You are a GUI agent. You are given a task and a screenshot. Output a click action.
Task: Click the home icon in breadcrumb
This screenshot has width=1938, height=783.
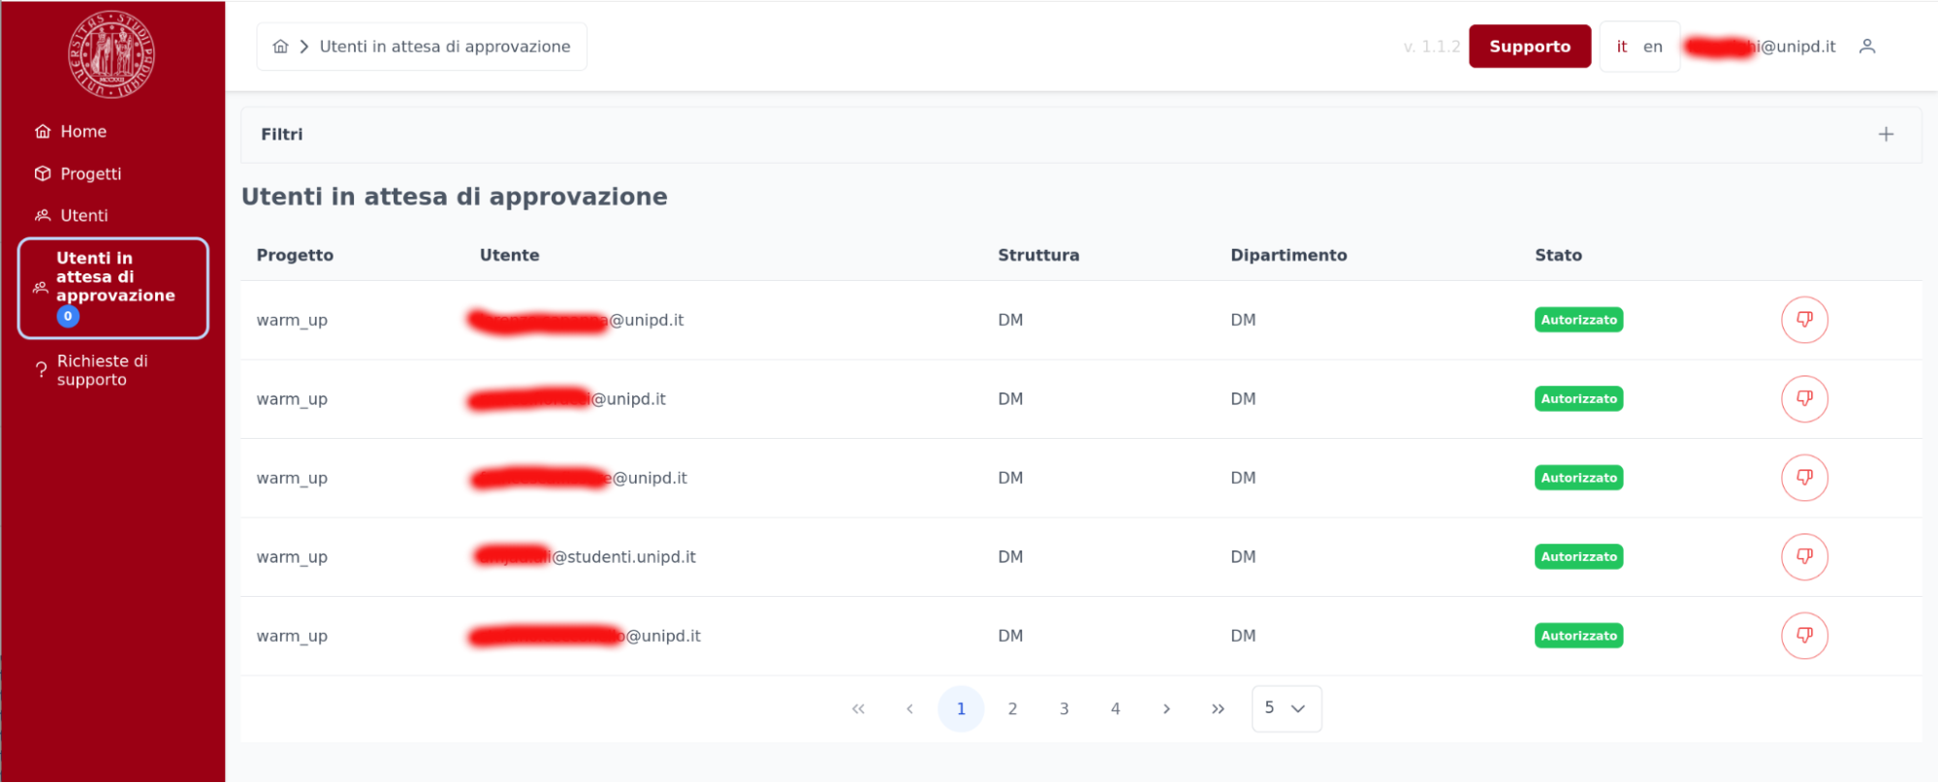[x=280, y=47]
